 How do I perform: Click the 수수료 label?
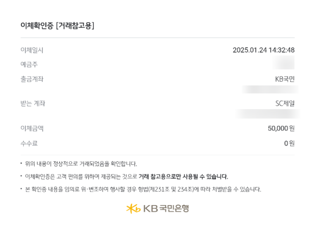click(29, 143)
